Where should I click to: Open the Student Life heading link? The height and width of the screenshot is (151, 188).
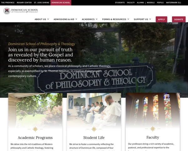(94, 137)
